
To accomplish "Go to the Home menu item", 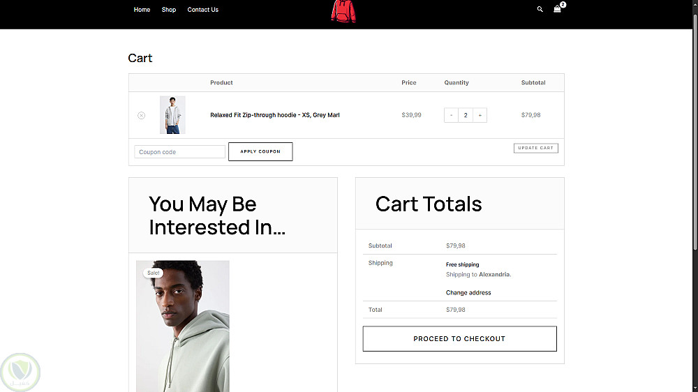I will pos(142,10).
